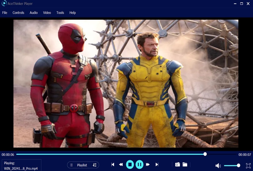The width and height of the screenshot is (253, 171).
Task: Click the playing file name WIN_20241...8_Pro.mp4
Action: [21, 169]
